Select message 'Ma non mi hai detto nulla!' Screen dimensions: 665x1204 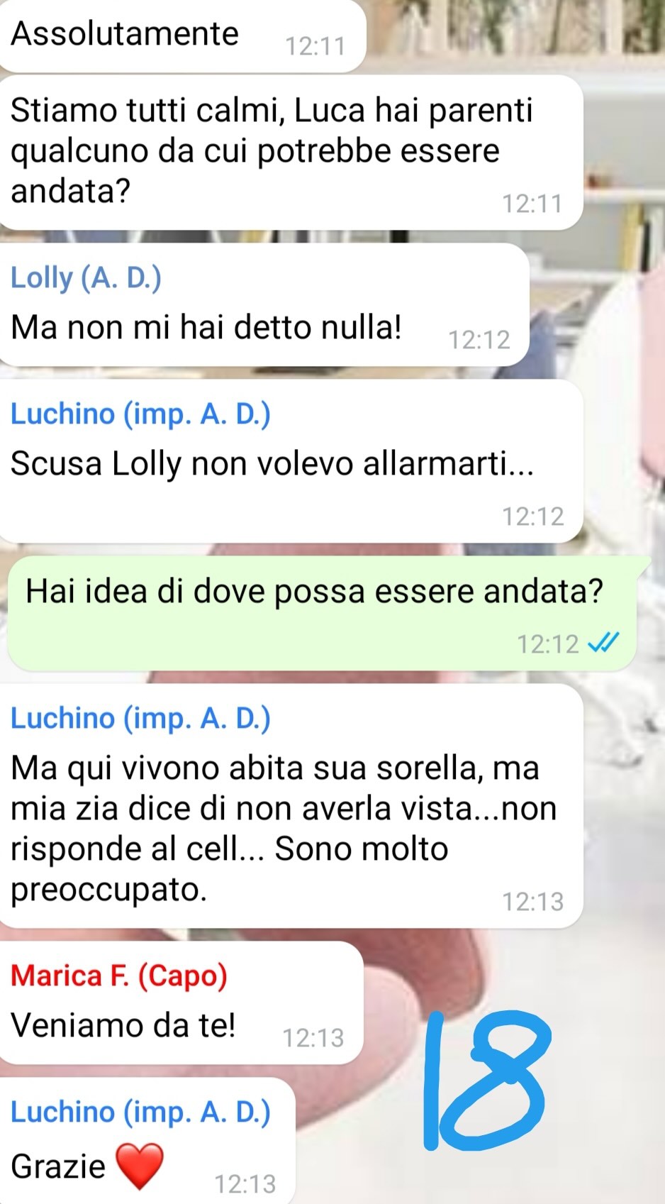[264, 305]
